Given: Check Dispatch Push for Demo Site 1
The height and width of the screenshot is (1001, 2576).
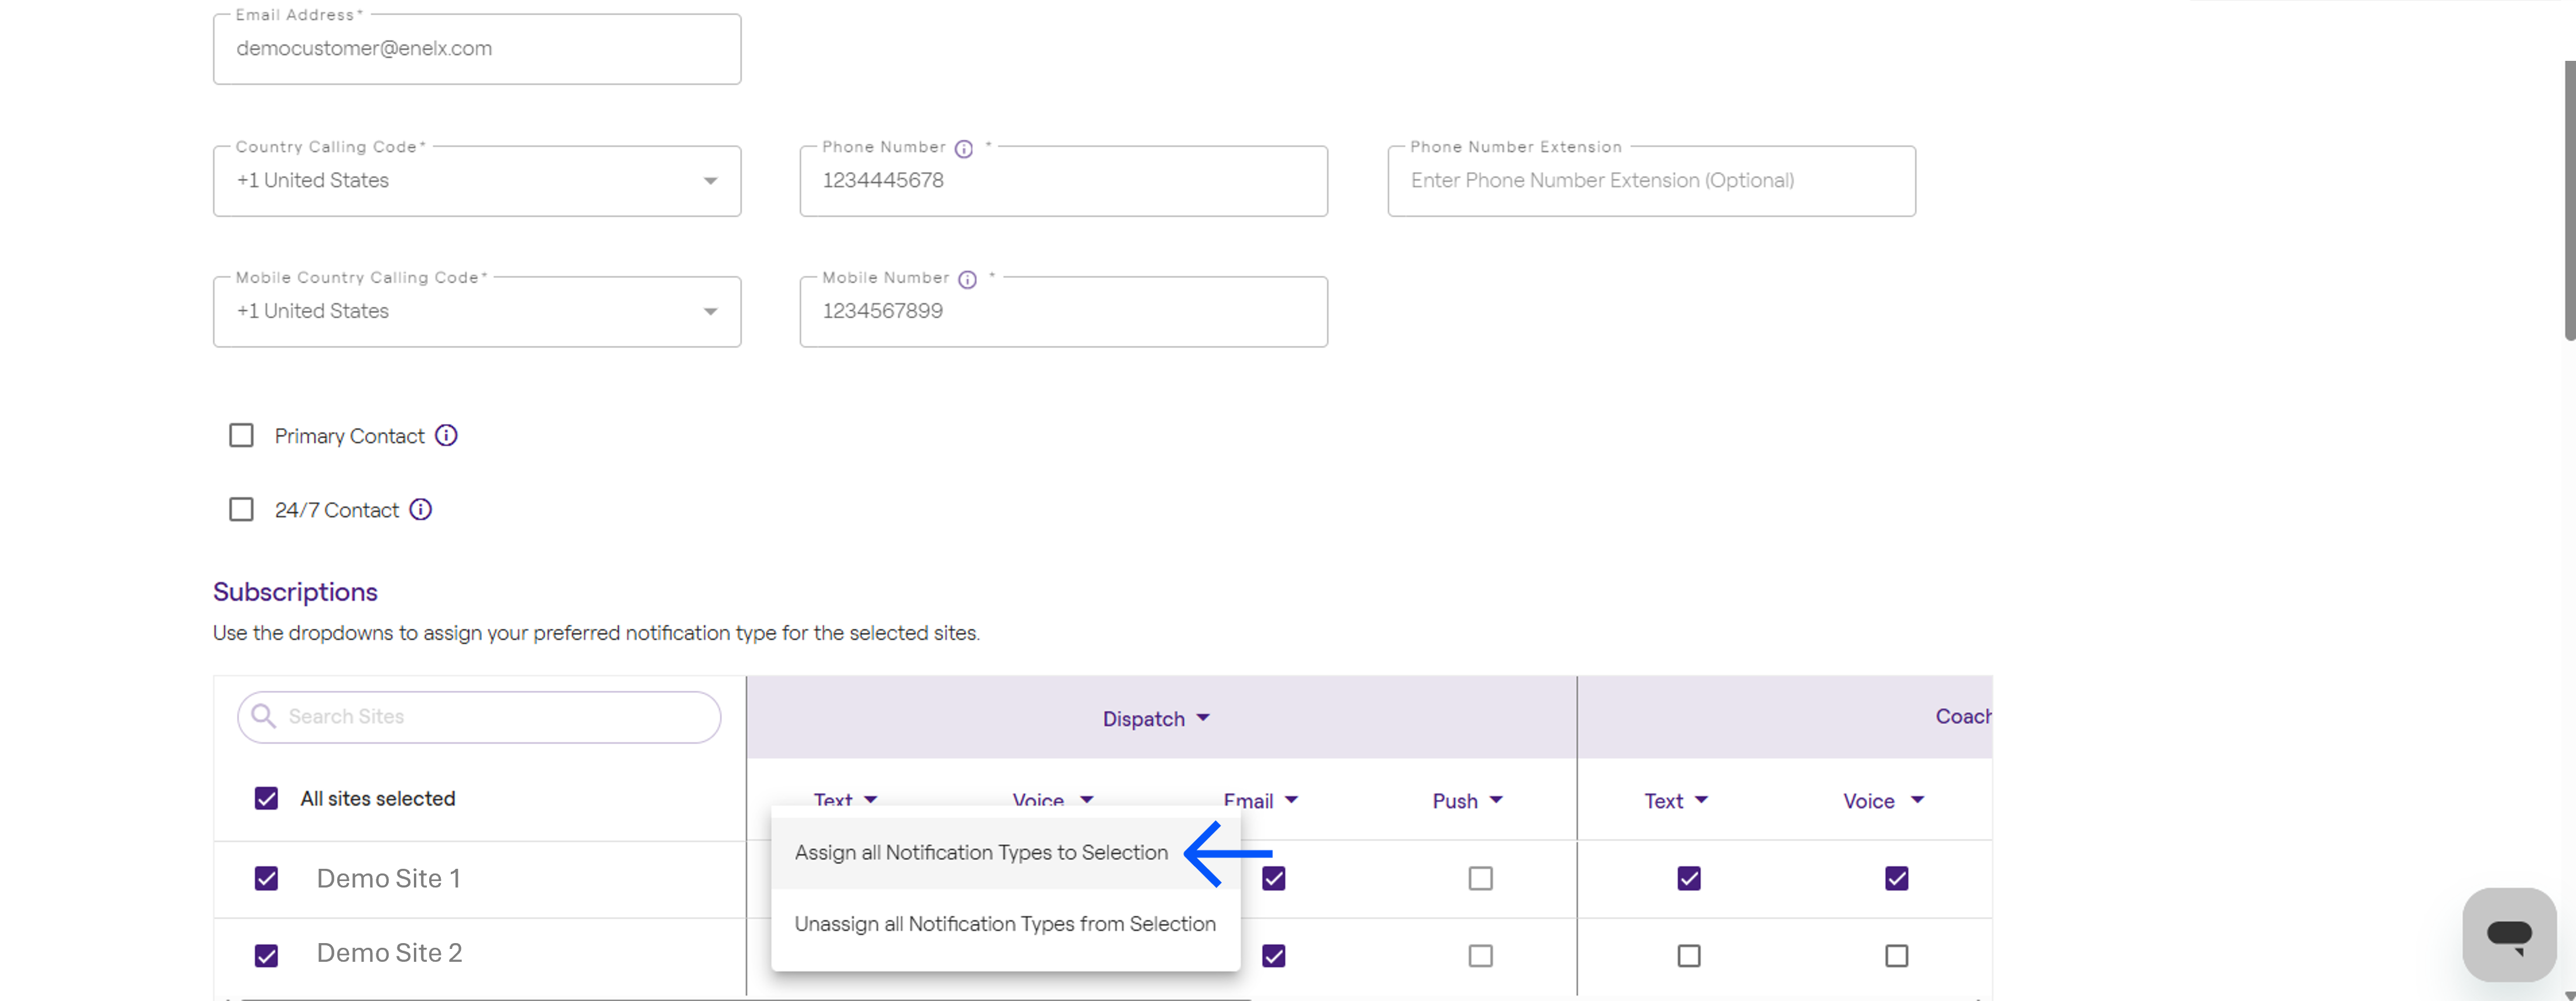Looking at the screenshot, I should [x=1480, y=878].
